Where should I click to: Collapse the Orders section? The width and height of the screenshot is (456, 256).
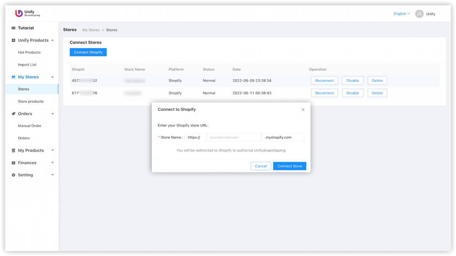(52, 113)
